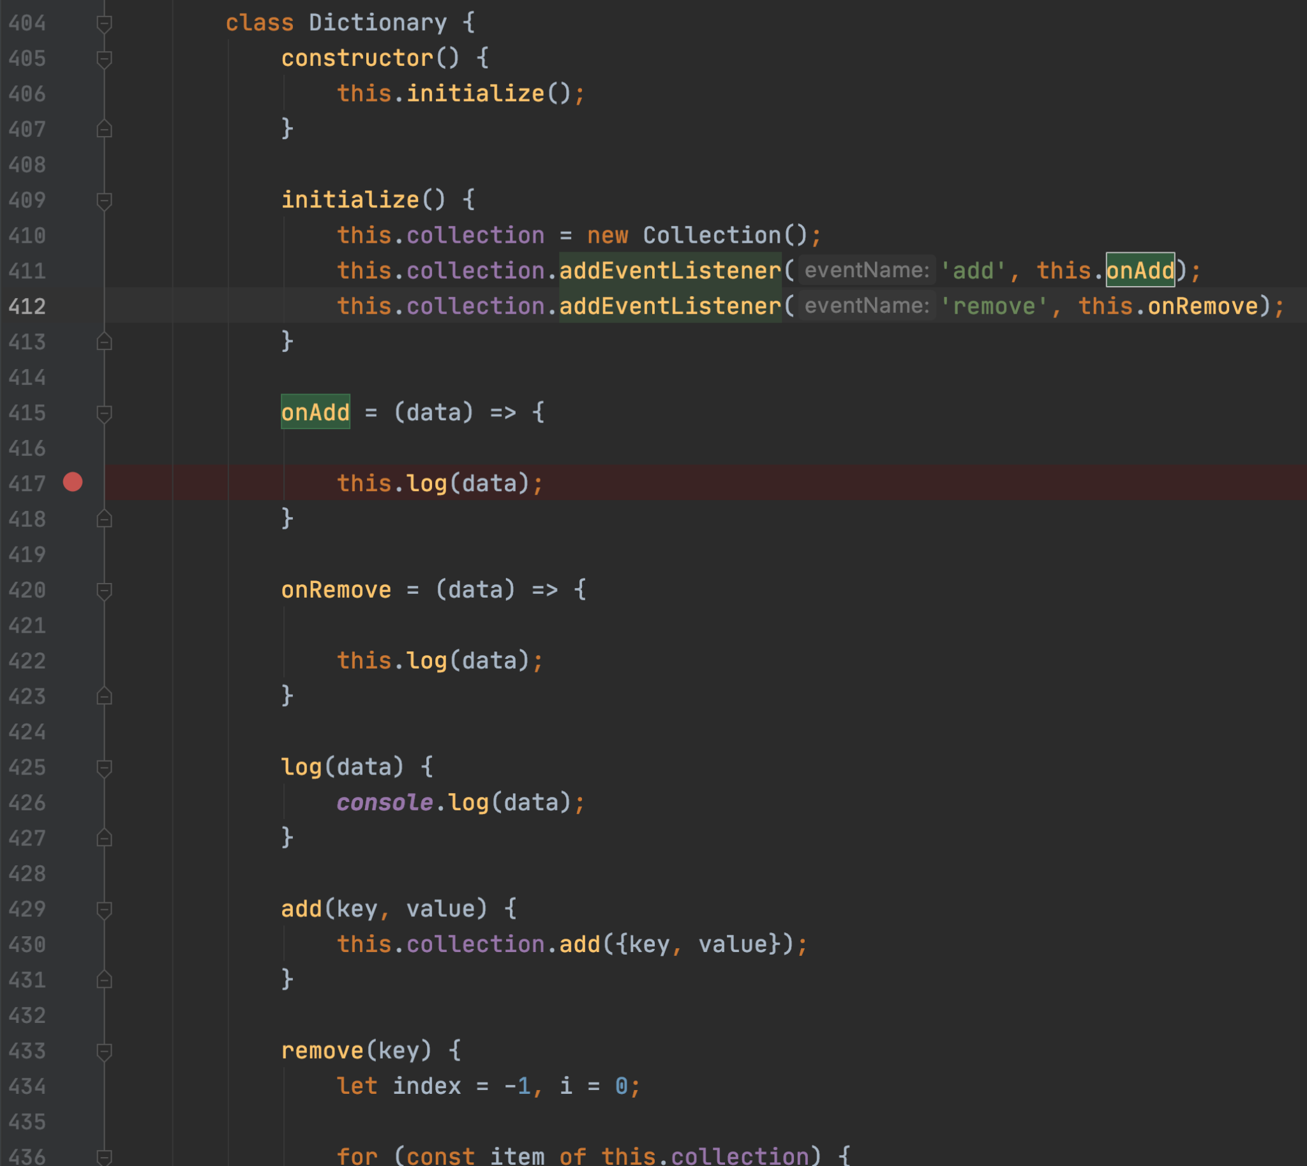Click the fold-end marker beside line 423

click(x=104, y=697)
